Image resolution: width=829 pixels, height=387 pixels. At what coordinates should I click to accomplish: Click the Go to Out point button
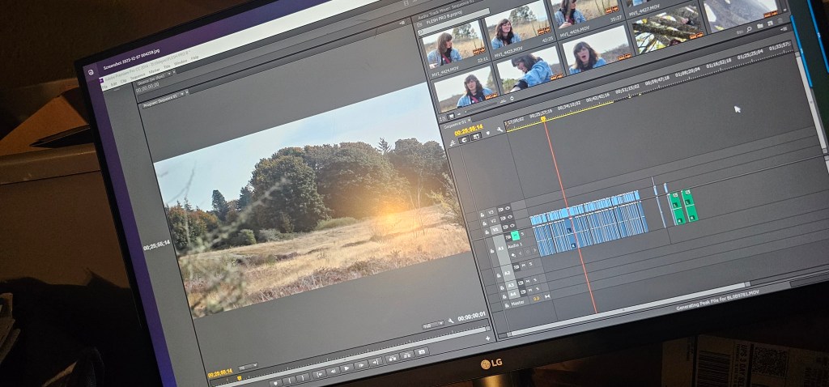click(x=375, y=363)
